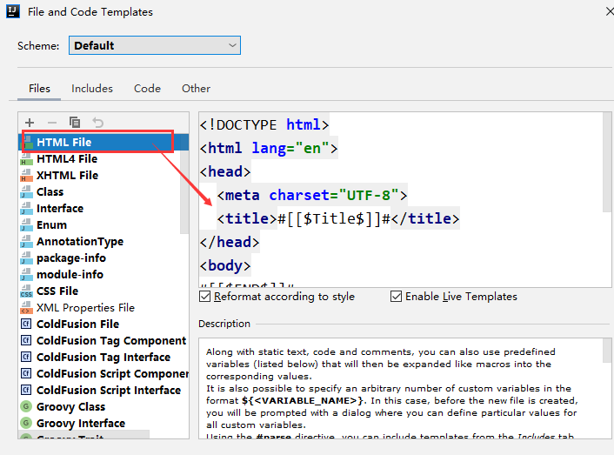Switch to the Includes tab
This screenshot has width=614, height=455.
tap(92, 89)
